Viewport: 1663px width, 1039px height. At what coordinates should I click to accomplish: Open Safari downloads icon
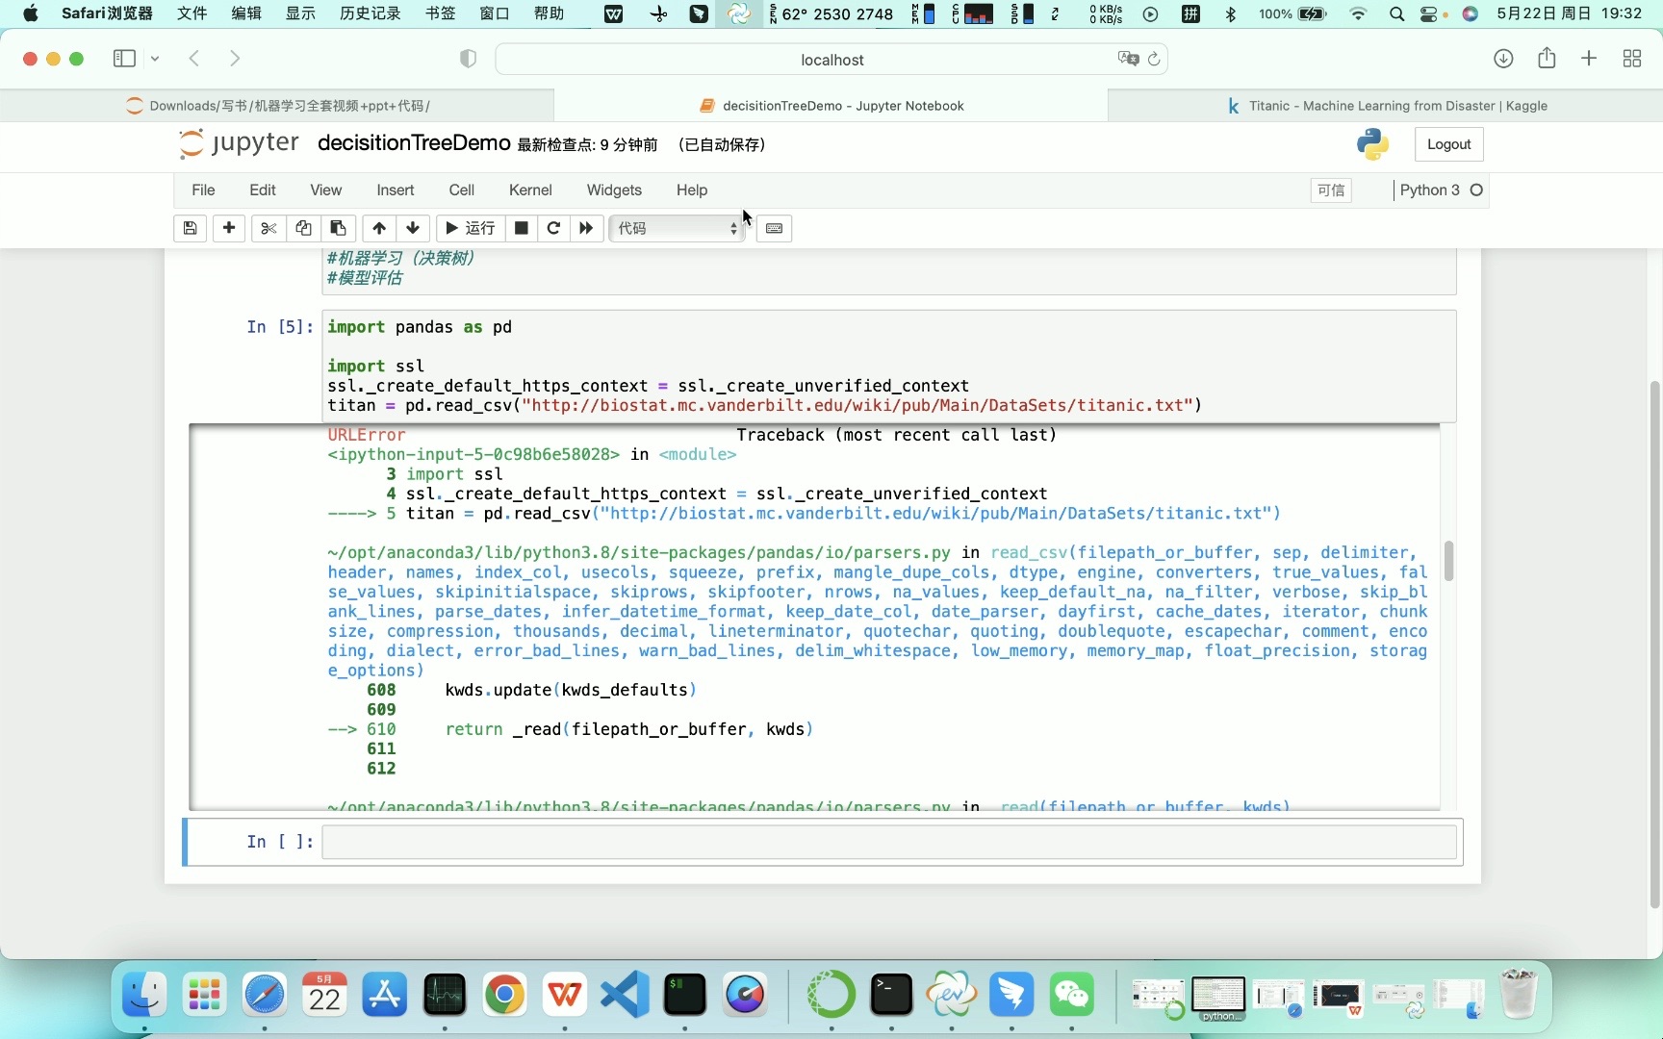click(x=1503, y=59)
